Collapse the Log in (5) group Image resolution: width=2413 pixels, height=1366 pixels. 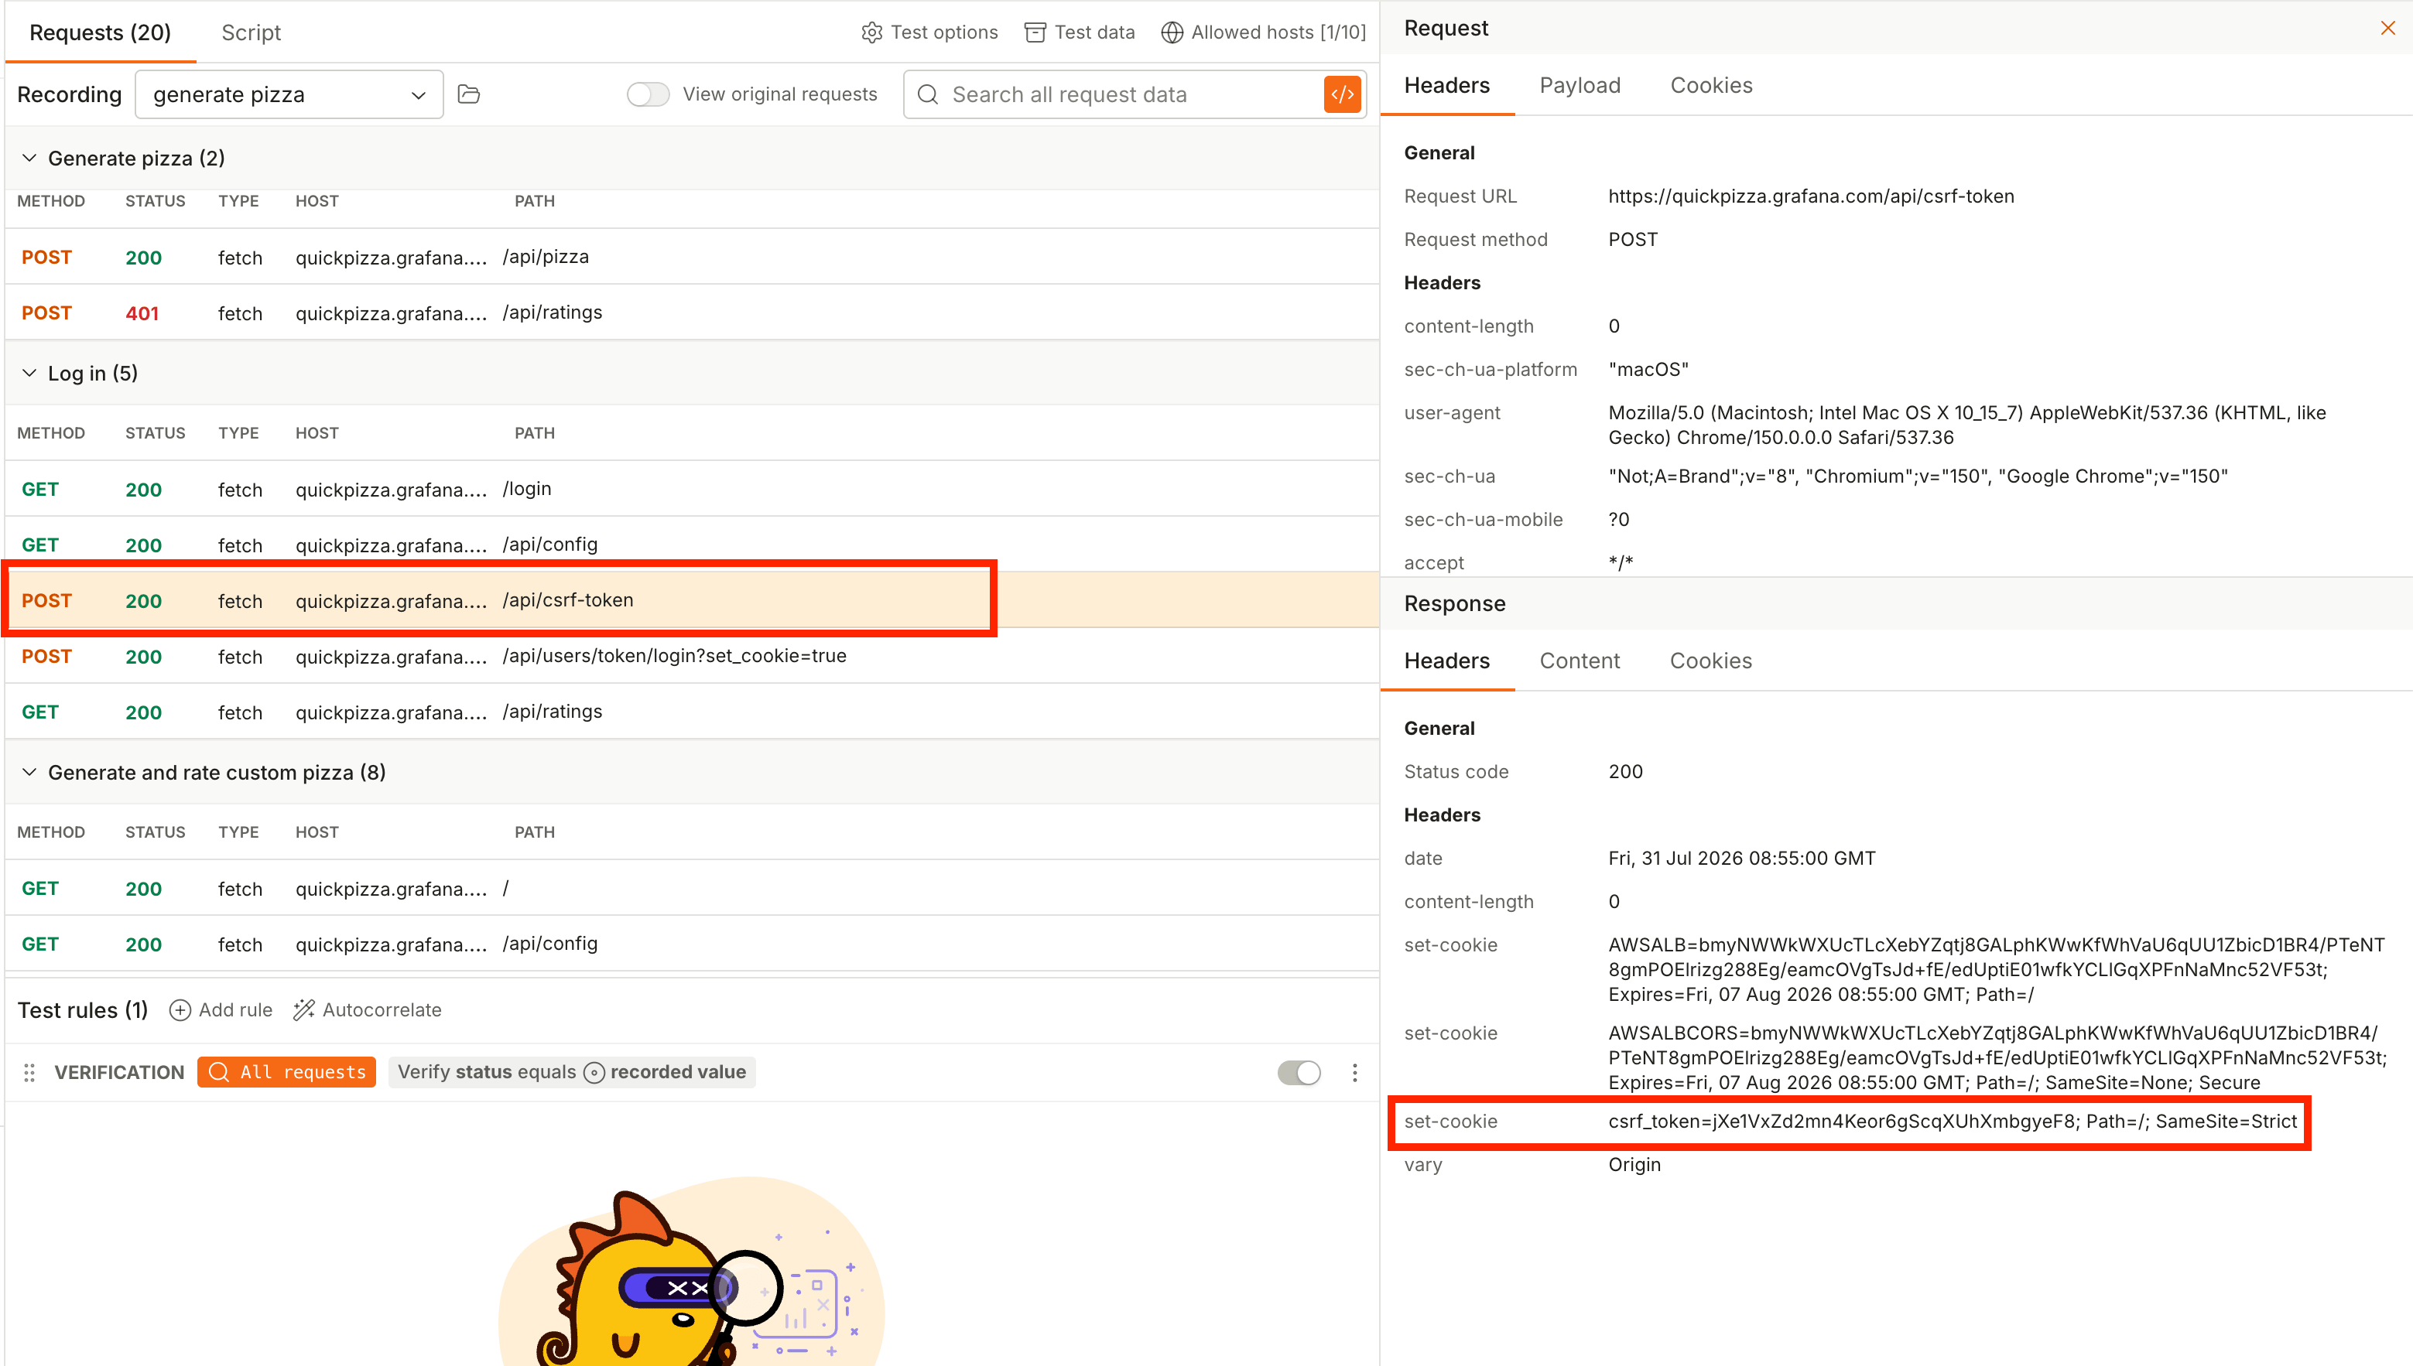[29, 373]
